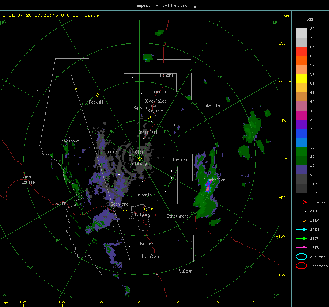
Task: Click the magenta 18TS arrow legend icon
Action: (301, 248)
